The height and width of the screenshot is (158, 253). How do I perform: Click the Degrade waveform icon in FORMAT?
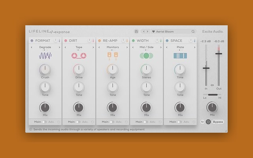(x=45, y=56)
